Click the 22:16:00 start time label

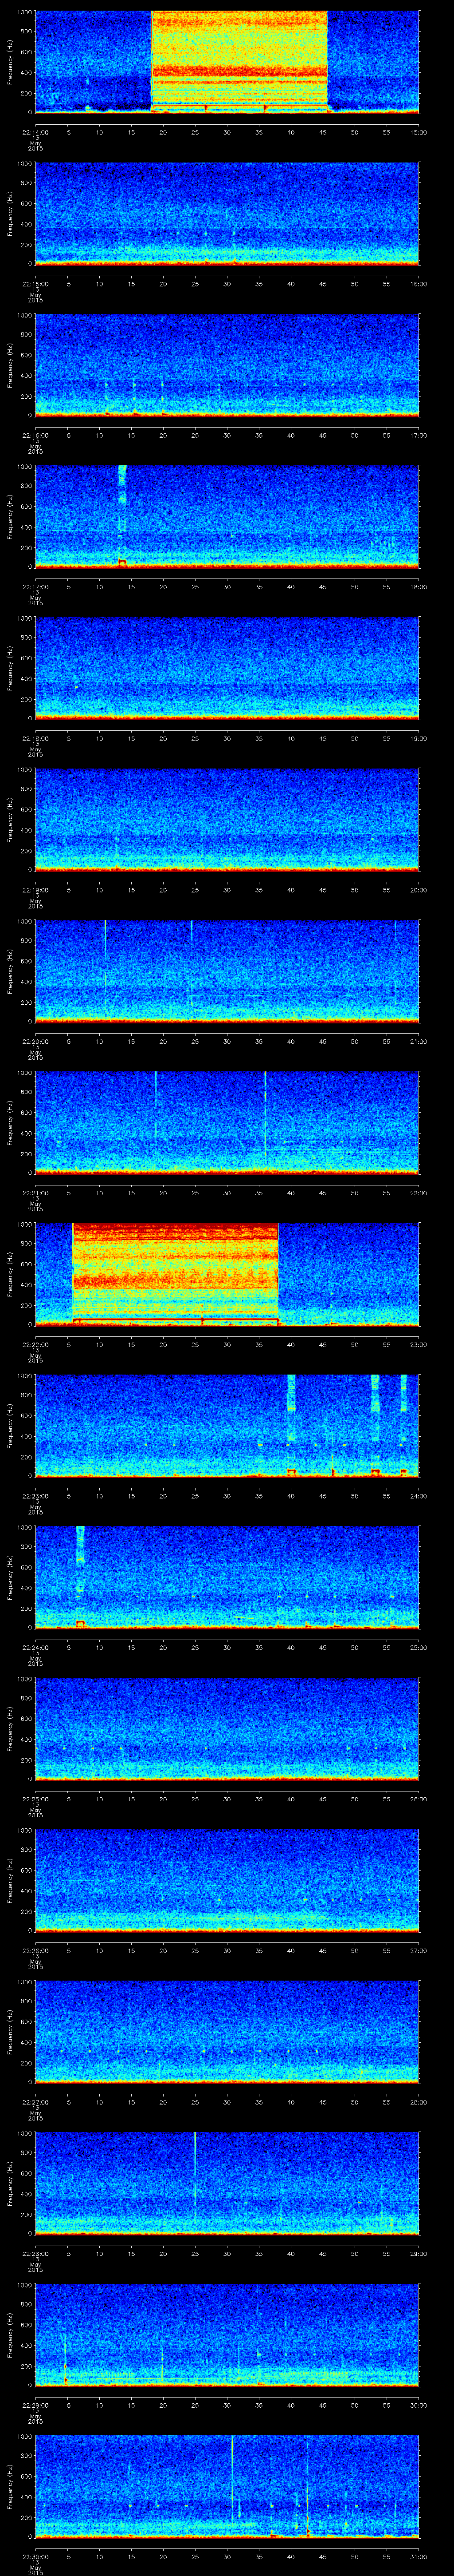[35, 434]
